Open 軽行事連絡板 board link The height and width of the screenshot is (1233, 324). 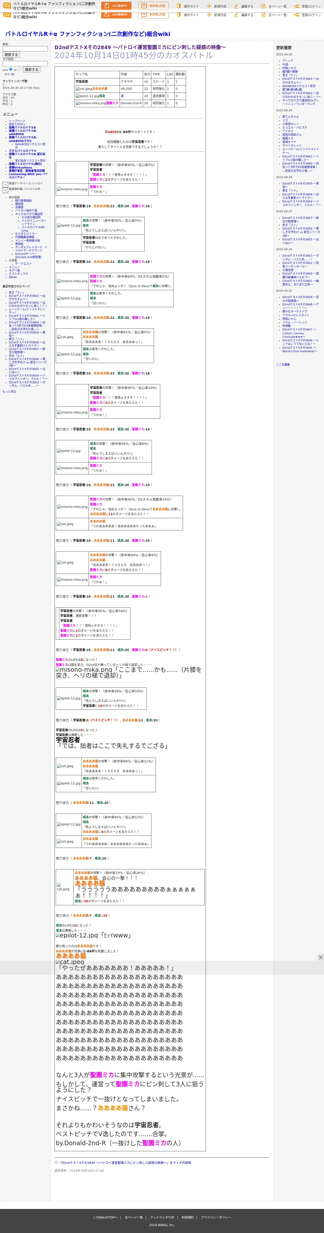coord(23,201)
